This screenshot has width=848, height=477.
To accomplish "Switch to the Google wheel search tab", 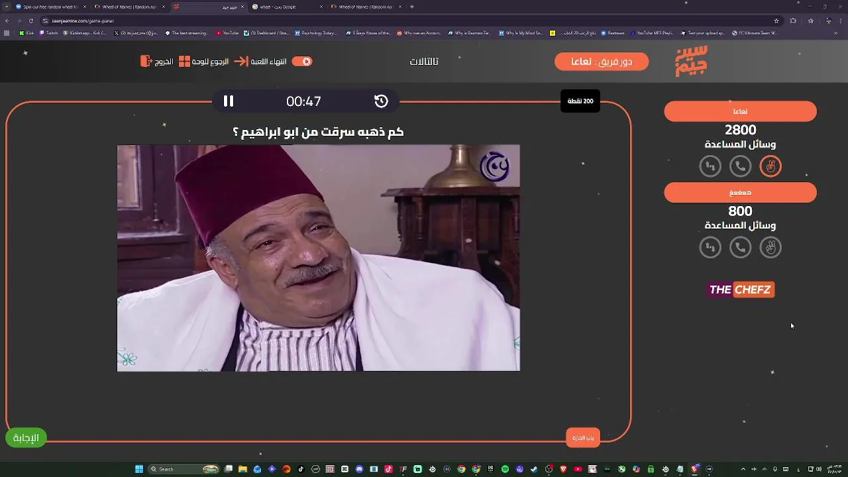I will [x=287, y=7].
